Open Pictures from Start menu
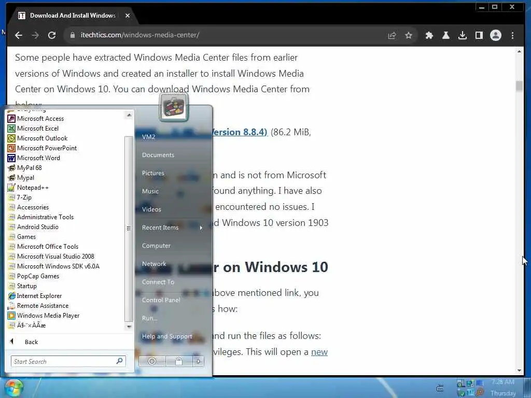This screenshot has height=398, width=531. 153,173
